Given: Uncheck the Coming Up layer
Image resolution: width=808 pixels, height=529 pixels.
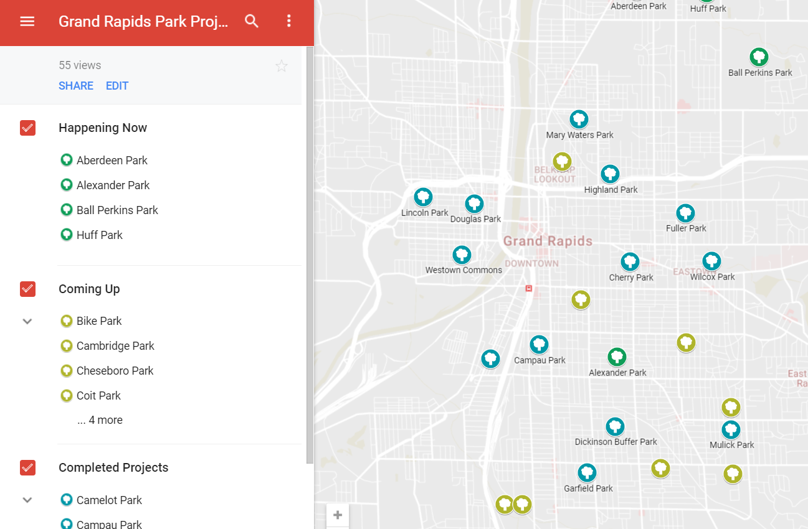Looking at the screenshot, I should 27,289.
